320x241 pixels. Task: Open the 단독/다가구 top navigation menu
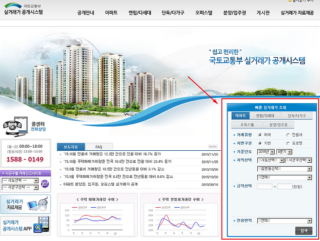(x=173, y=12)
